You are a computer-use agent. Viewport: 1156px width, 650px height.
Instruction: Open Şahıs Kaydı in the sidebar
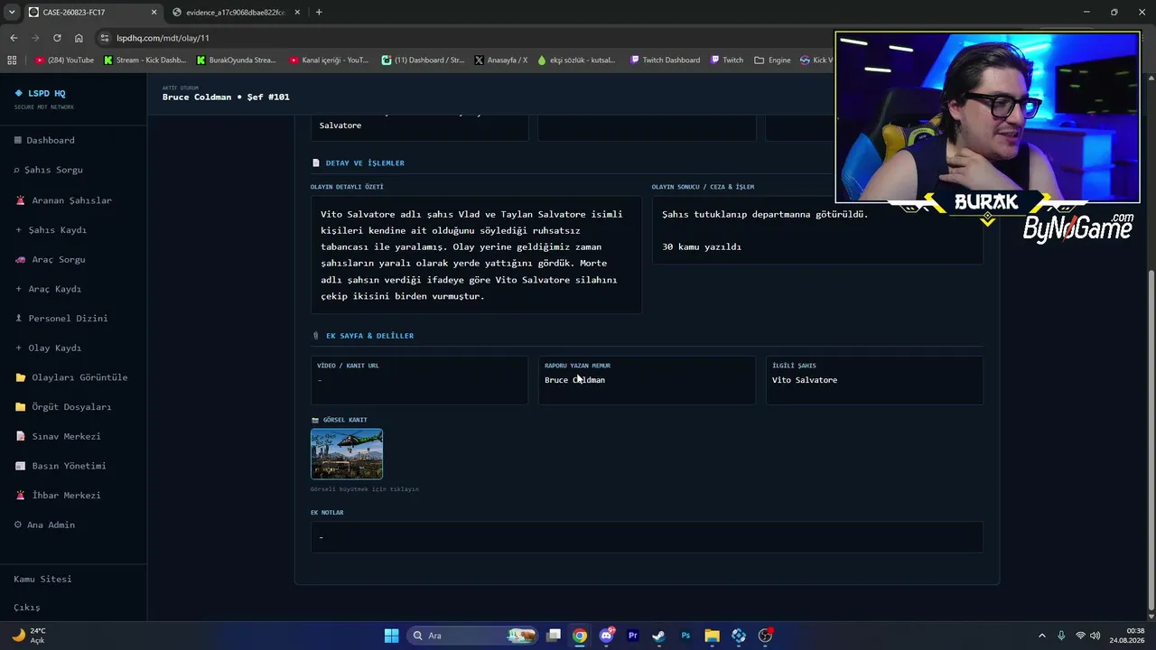tap(51, 230)
